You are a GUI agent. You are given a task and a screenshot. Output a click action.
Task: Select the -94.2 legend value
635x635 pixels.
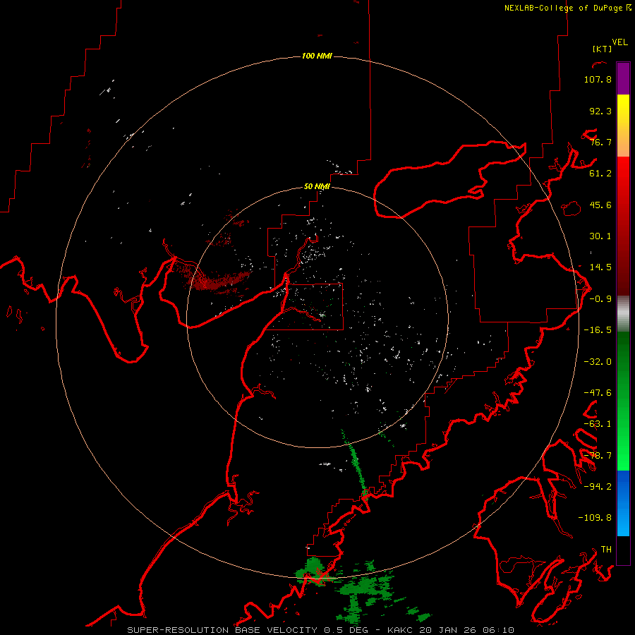598,486
